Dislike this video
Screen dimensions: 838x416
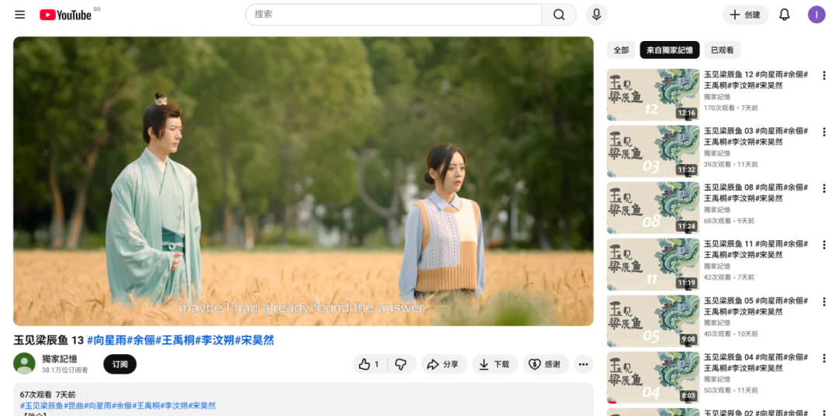point(401,364)
